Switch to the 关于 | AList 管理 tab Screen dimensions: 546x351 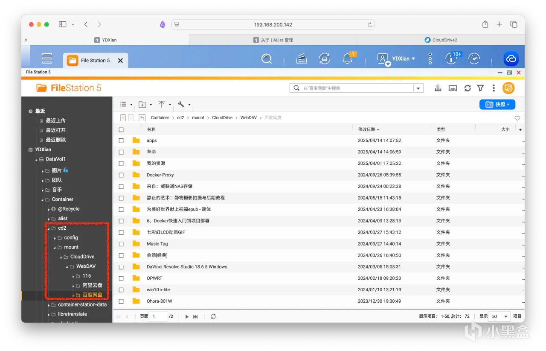pos(273,40)
